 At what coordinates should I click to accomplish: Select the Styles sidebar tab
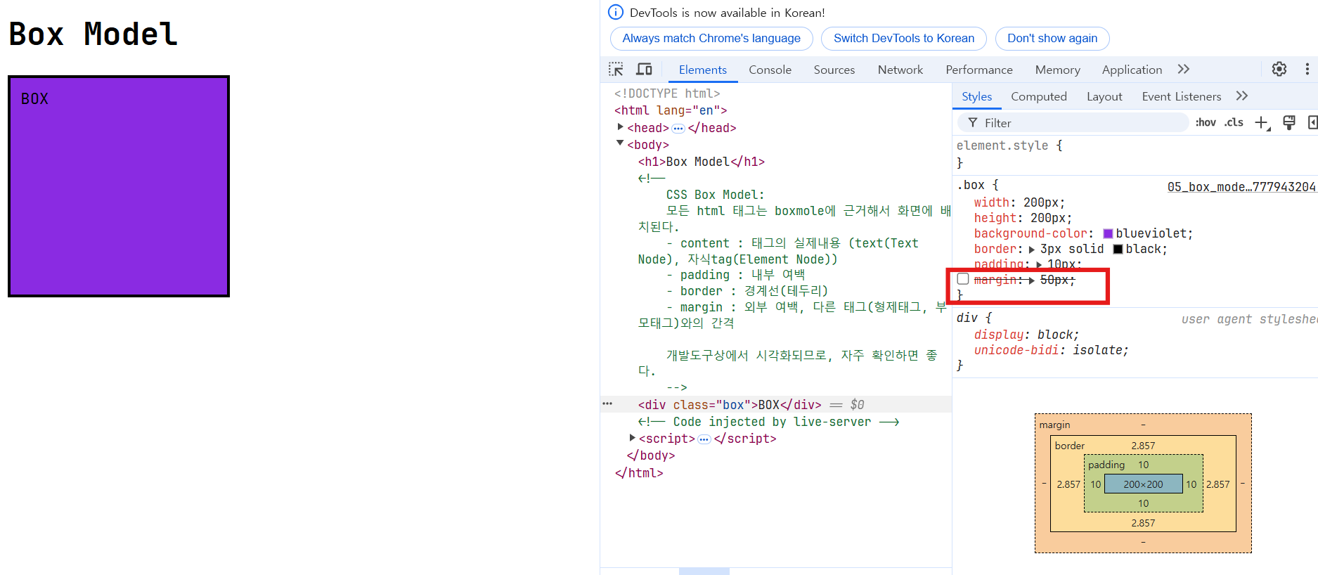coord(976,96)
